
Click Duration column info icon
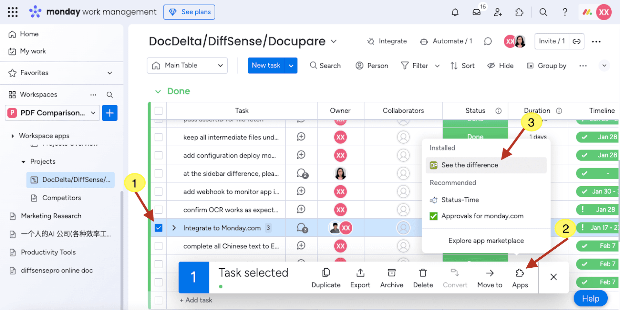click(559, 111)
